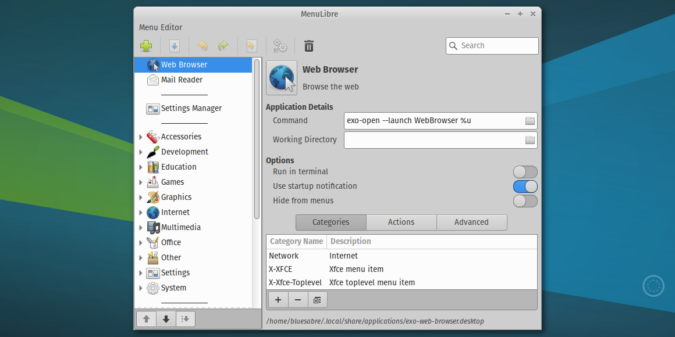Switch to the Actions tab
This screenshot has width=675, height=337.
click(x=401, y=222)
